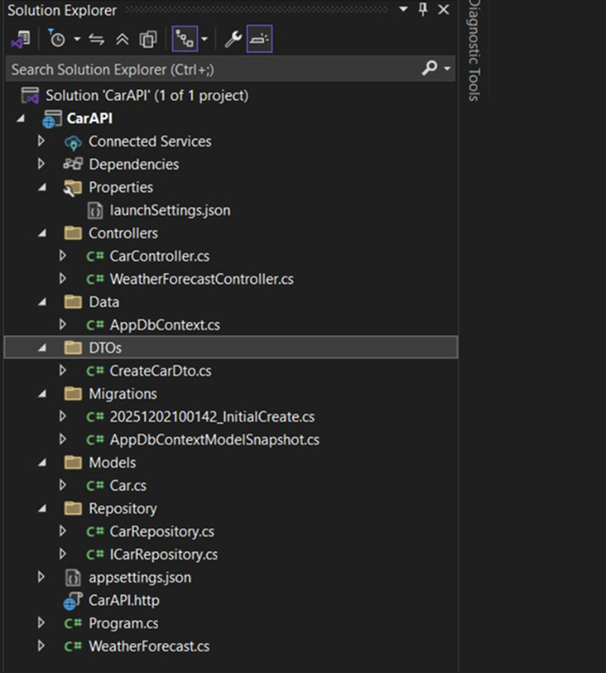
Task: Collapse the Data folder
Action: coord(42,302)
